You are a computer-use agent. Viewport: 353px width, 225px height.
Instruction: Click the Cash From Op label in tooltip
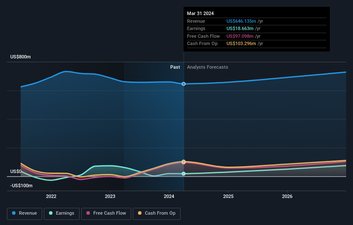click(x=203, y=44)
